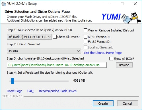This screenshot has width=142, height=110.
Task: Open the FAQ link
Action: pyautogui.click(x=30, y=91)
